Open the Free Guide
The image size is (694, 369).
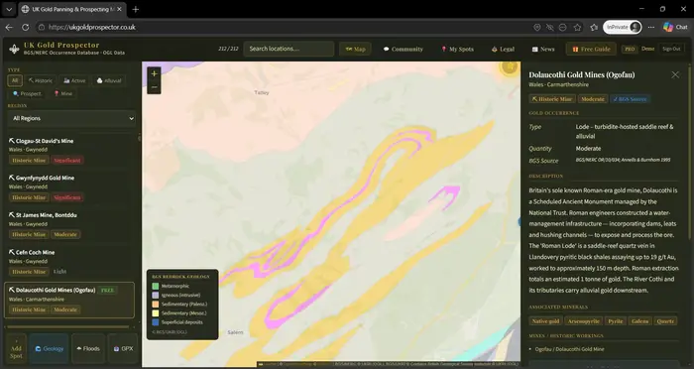tap(591, 50)
